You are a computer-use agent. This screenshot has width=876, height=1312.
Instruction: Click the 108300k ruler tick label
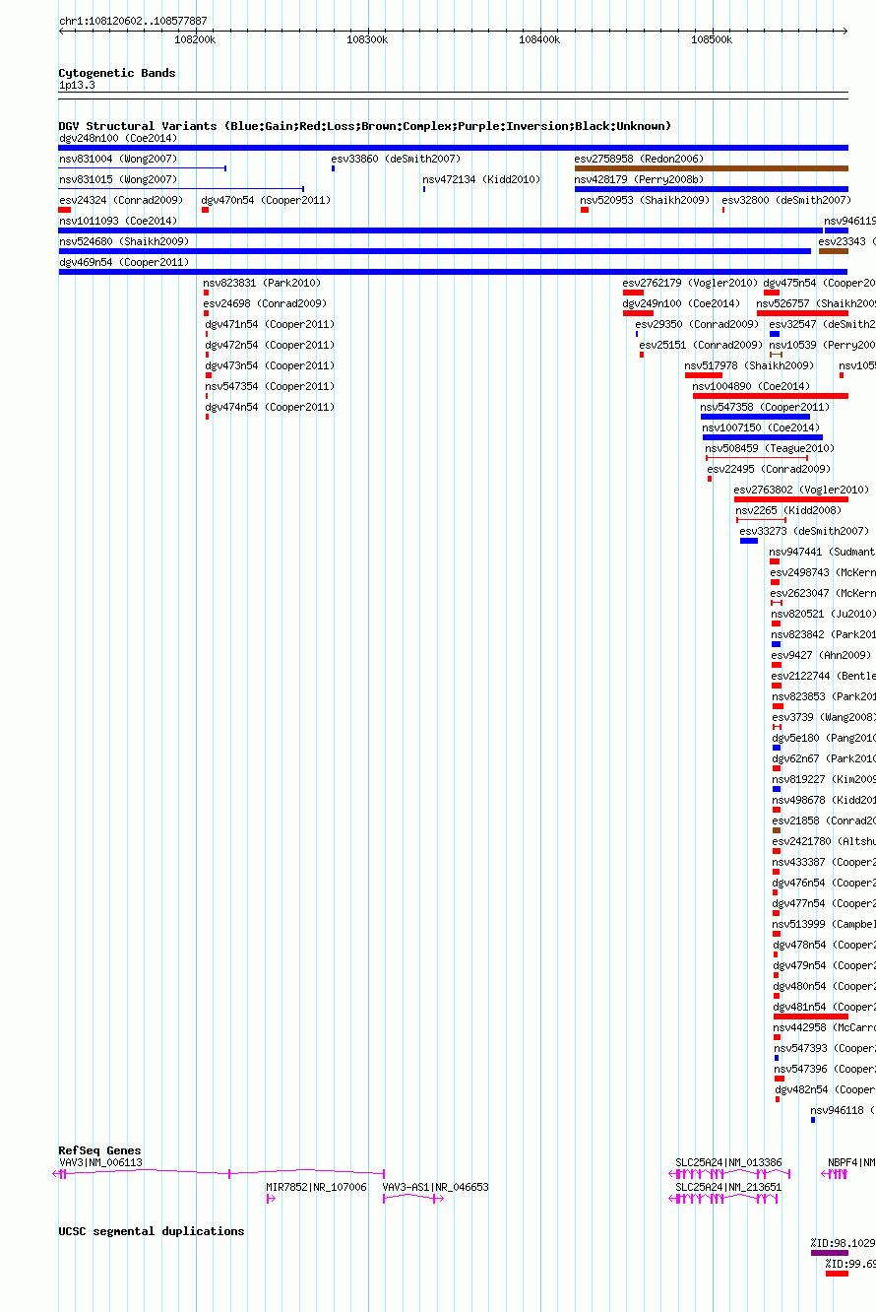pyautogui.click(x=367, y=39)
